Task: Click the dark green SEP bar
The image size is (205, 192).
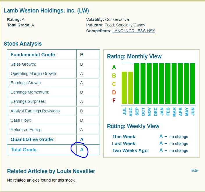Action: 137,84
